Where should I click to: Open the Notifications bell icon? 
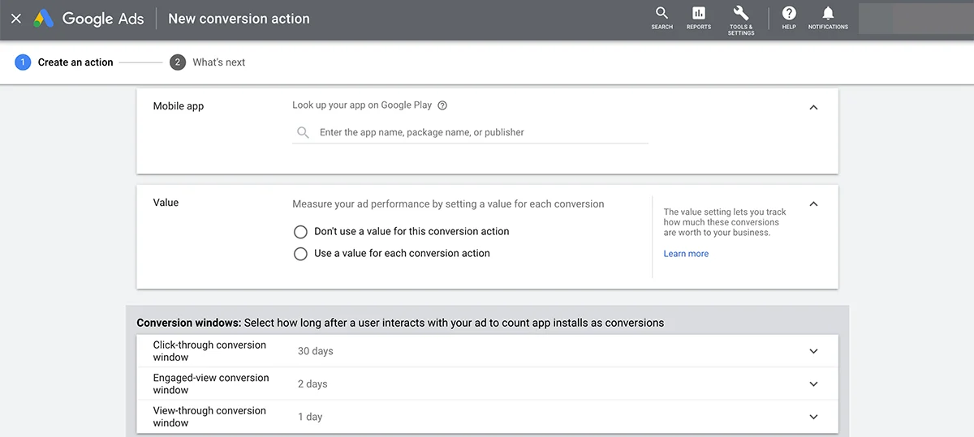click(828, 18)
